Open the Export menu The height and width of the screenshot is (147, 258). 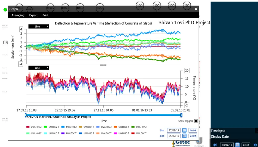tap(33, 15)
